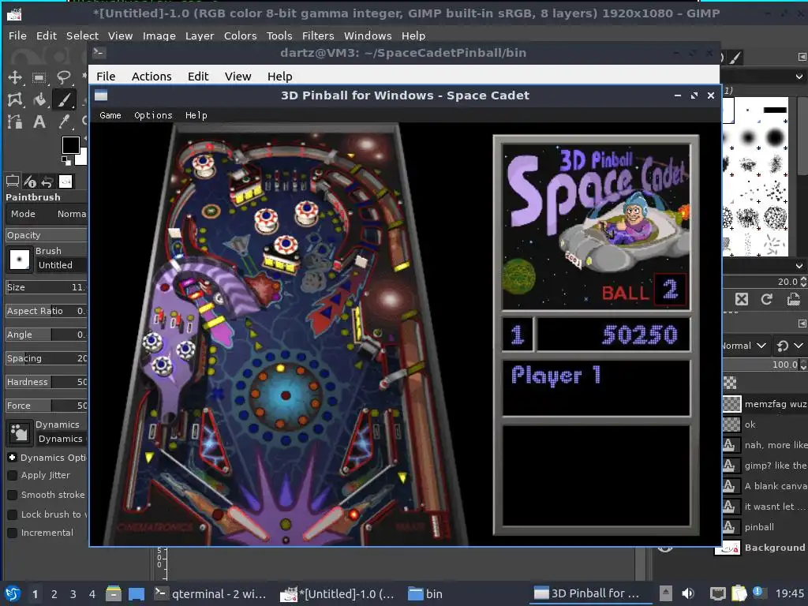Open the brushes dock configure menu
This screenshot has height=606, width=808.
802,57
